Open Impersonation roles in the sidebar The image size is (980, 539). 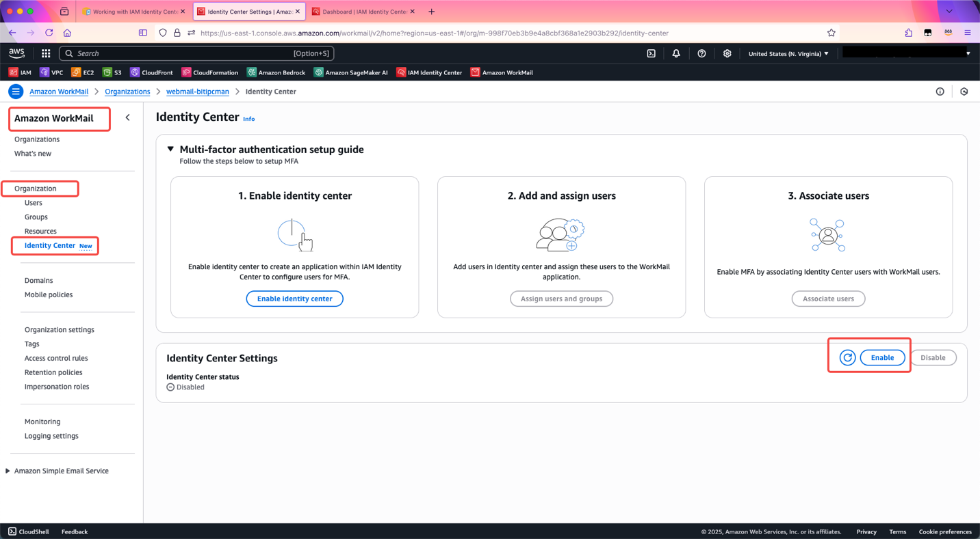tap(57, 387)
